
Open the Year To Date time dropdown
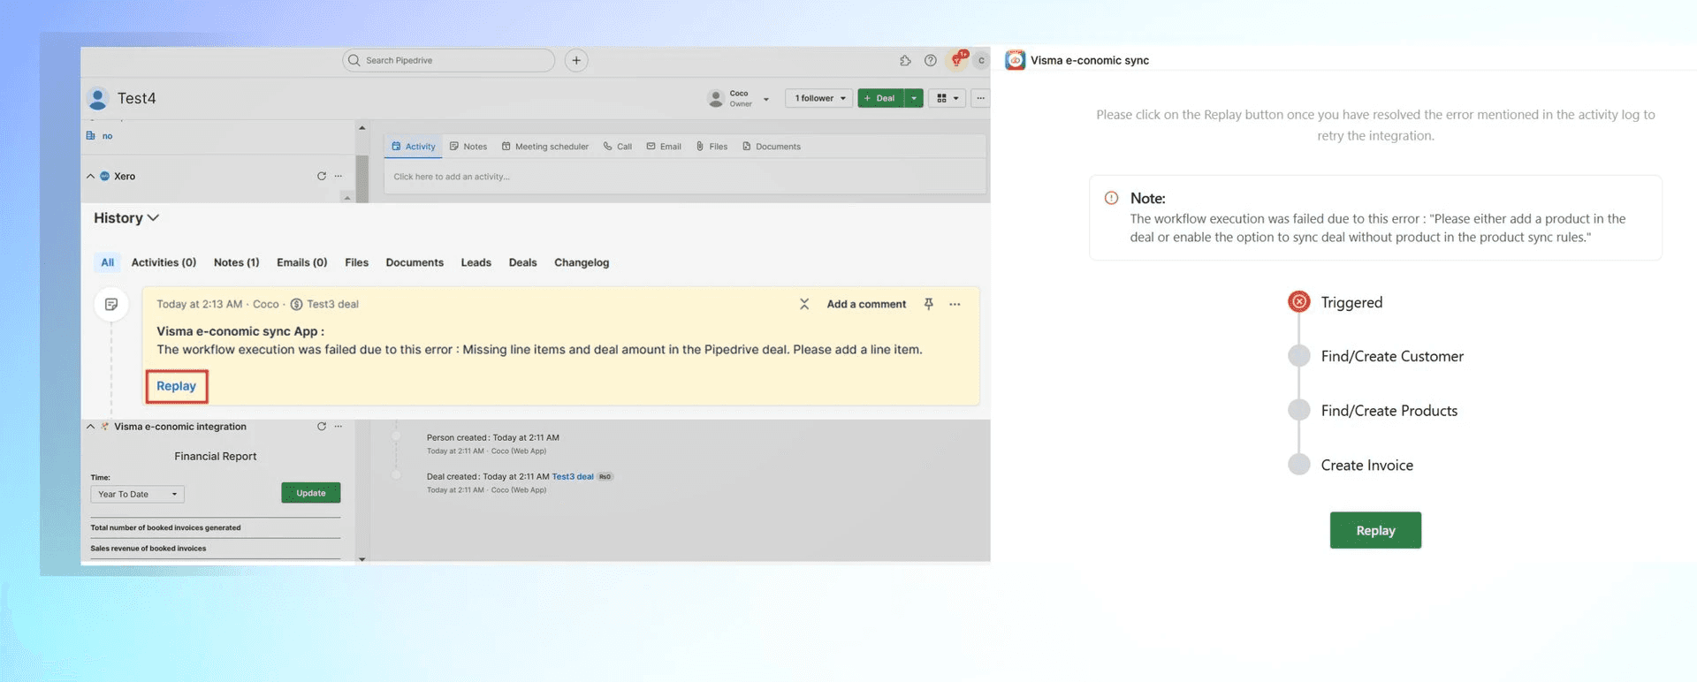(x=137, y=494)
